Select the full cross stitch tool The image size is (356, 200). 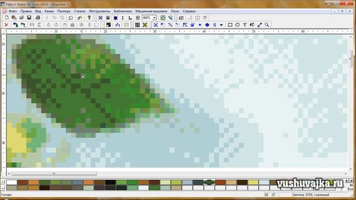coord(156,25)
